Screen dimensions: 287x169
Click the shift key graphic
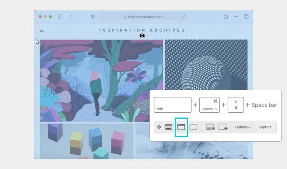click(x=173, y=105)
